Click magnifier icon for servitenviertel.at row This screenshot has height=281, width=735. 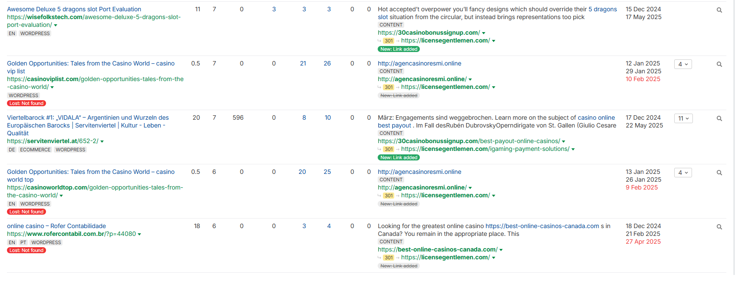coord(719,118)
